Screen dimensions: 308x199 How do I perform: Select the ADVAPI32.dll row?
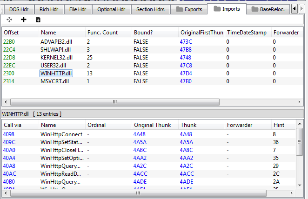[153, 42]
